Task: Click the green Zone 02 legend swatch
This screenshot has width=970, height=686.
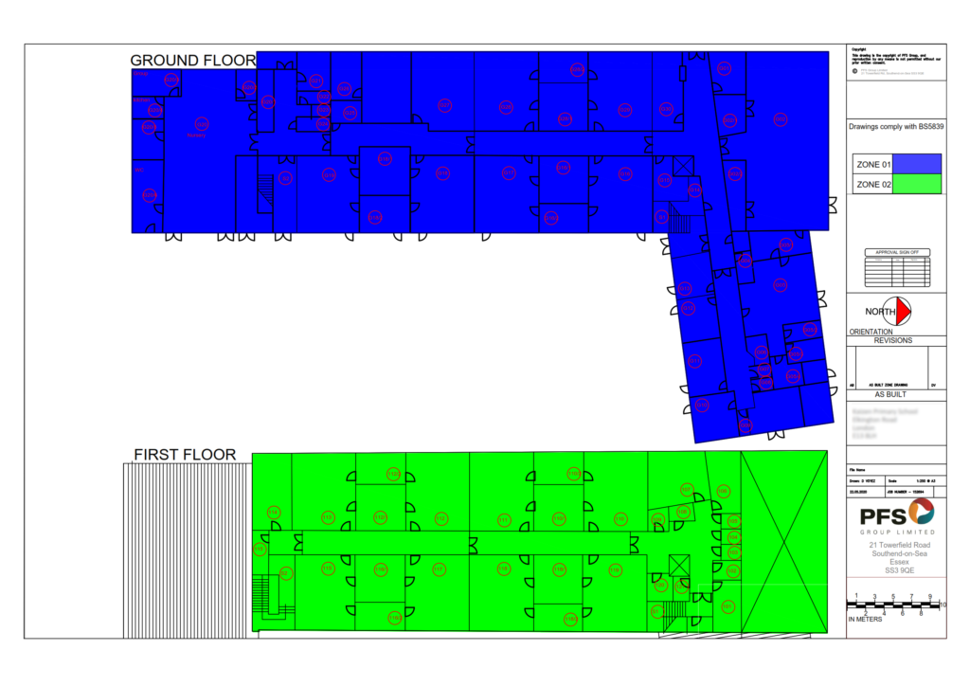Action: [917, 185]
